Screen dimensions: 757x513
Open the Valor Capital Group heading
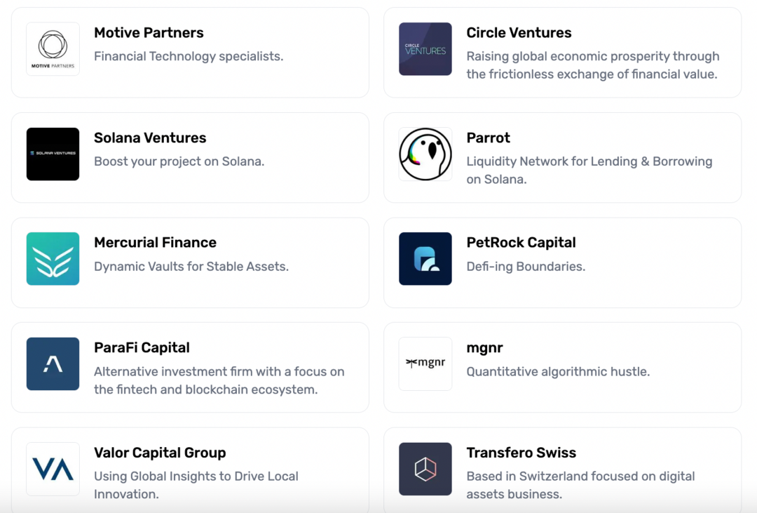(160, 453)
